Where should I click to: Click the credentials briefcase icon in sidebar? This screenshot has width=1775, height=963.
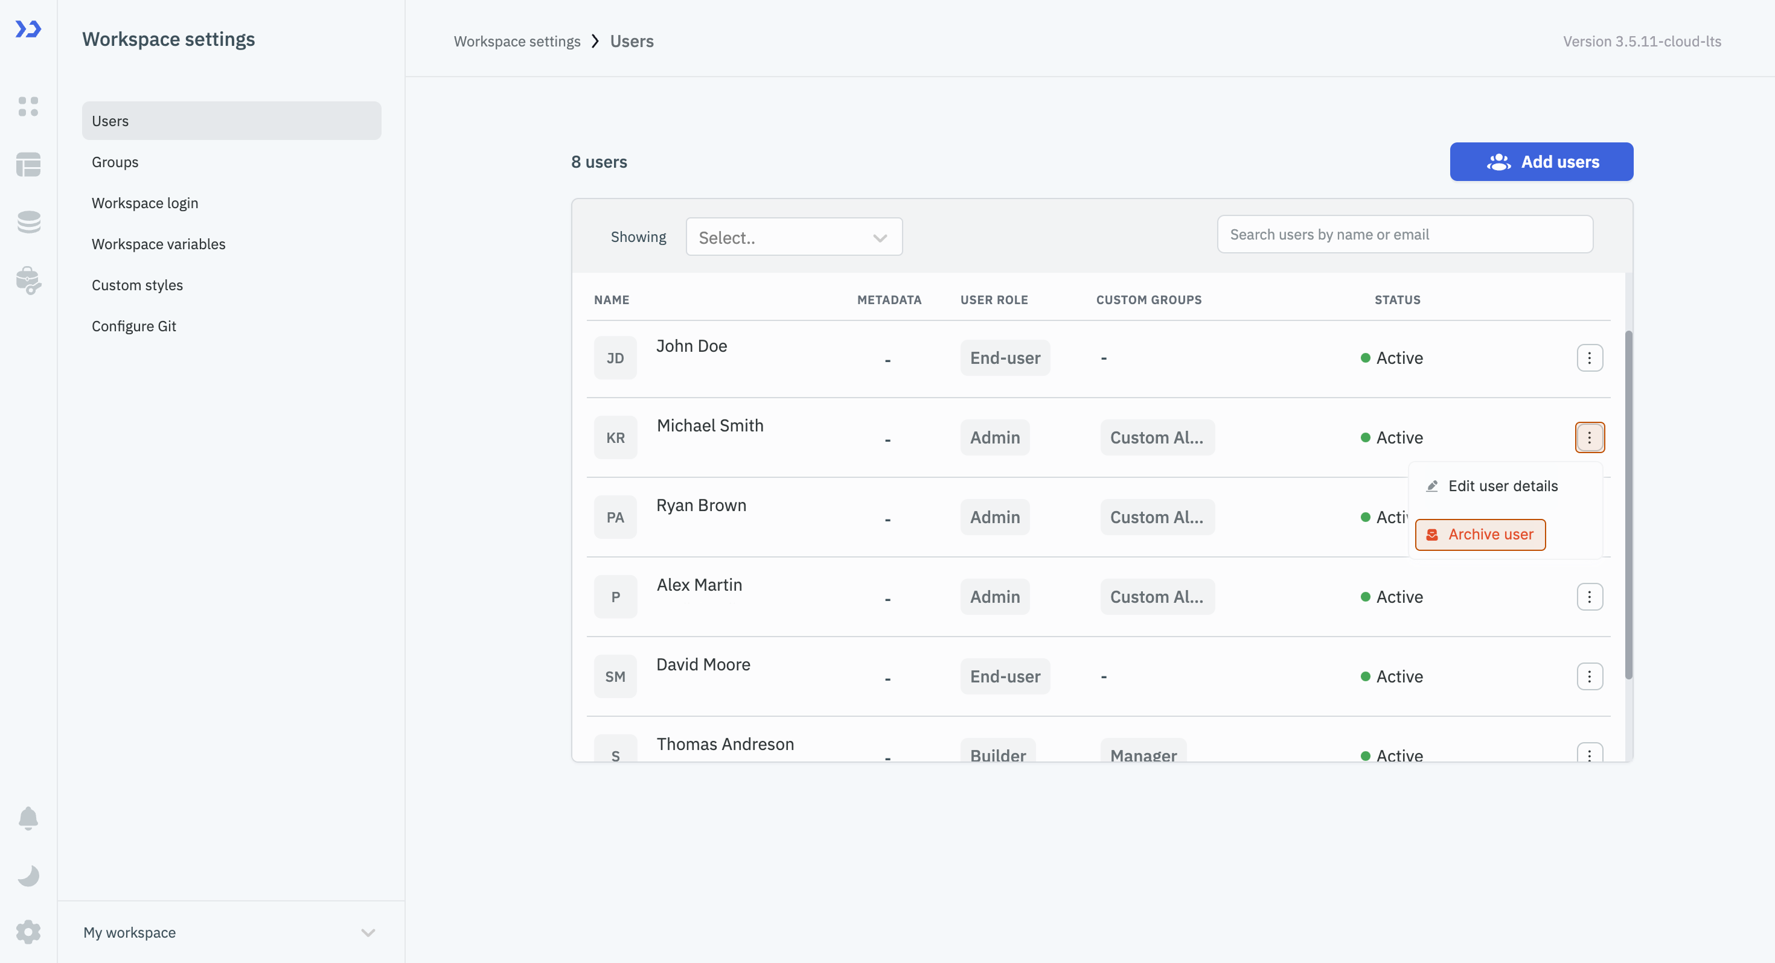28,281
